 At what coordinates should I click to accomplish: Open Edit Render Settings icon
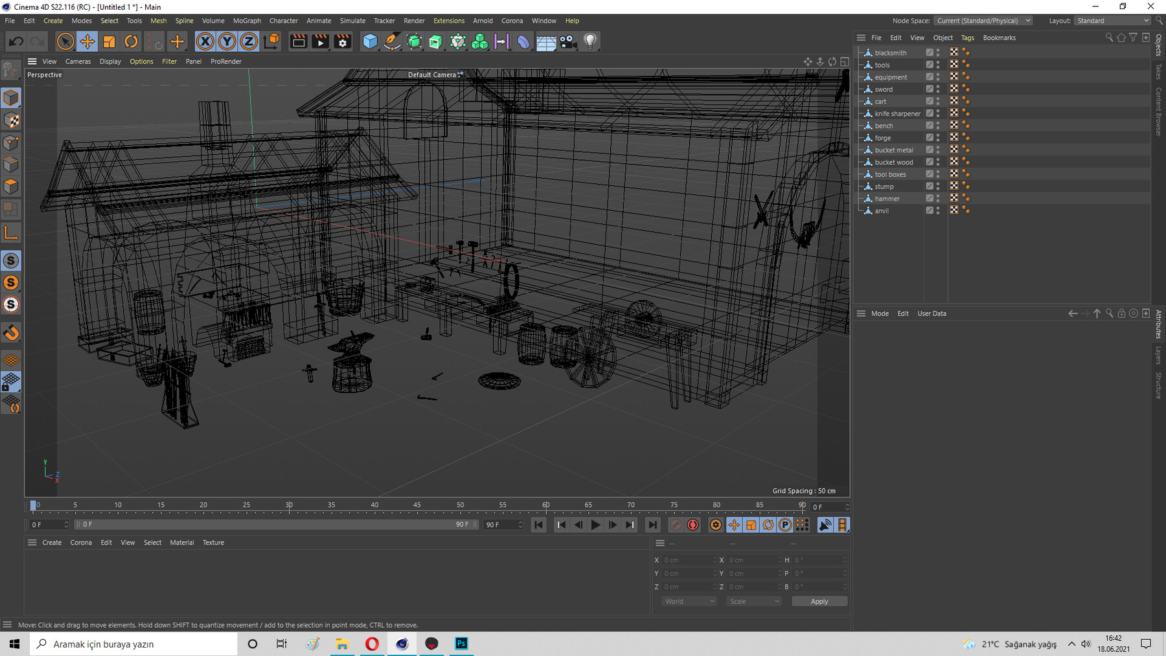click(x=343, y=41)
